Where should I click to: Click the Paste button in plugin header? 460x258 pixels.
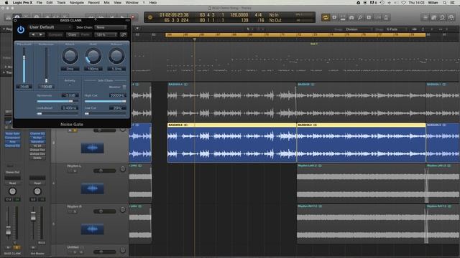(85, 35)
